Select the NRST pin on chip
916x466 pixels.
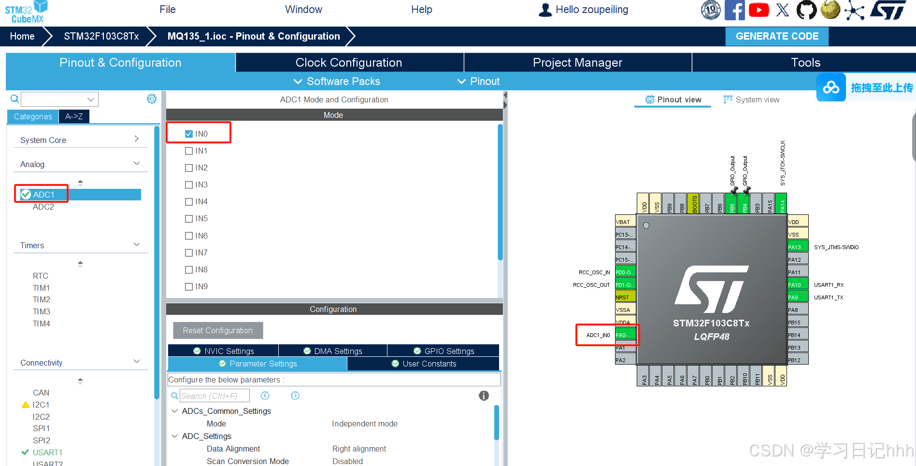click(x=625, y=297)
